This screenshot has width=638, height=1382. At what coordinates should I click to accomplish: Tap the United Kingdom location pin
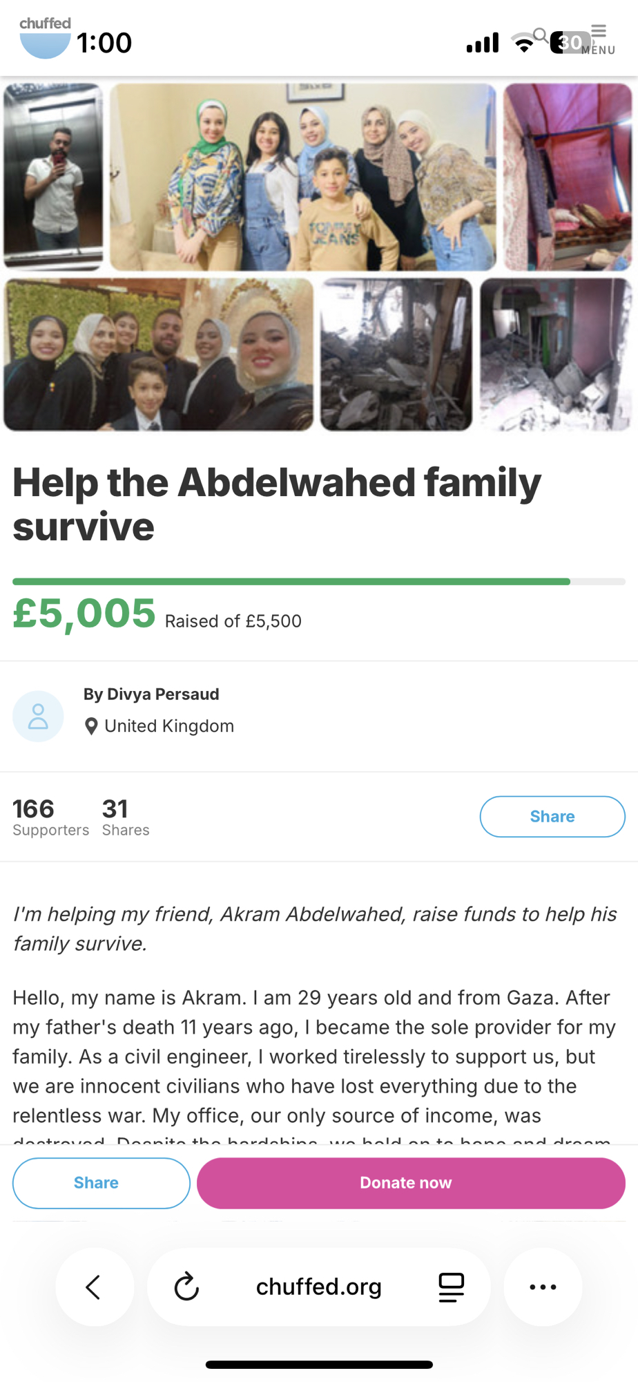pos(90,726)
